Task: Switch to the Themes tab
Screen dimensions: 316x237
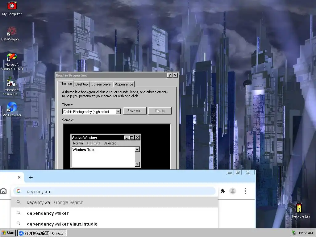Action: coord(66,84)
